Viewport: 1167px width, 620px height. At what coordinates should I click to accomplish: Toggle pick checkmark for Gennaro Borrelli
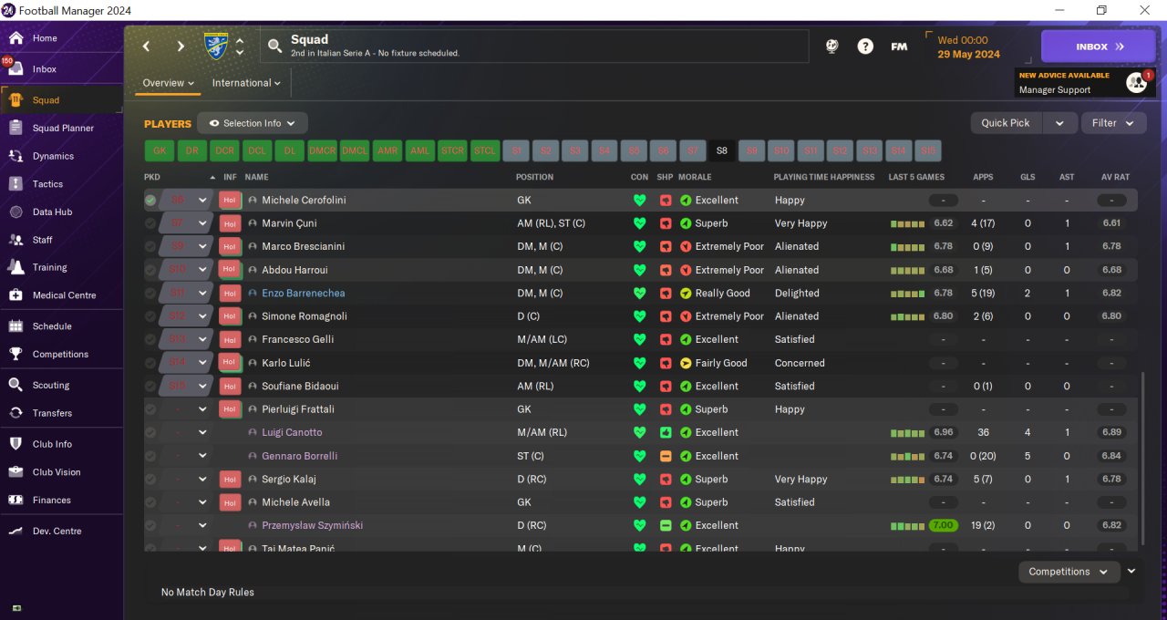(x=150, y=456)
